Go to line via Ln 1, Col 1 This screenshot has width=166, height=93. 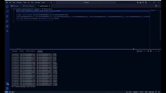tap(129, 92)
